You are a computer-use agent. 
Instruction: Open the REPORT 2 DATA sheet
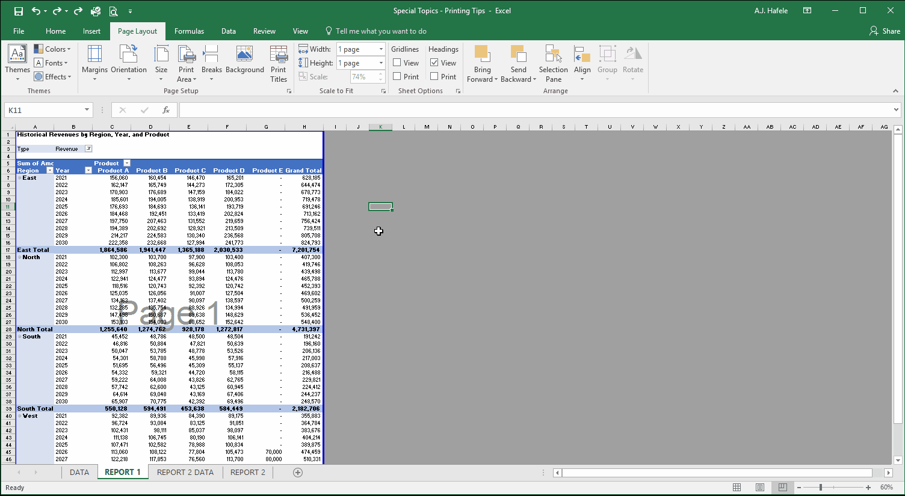(x=185, y=473)
